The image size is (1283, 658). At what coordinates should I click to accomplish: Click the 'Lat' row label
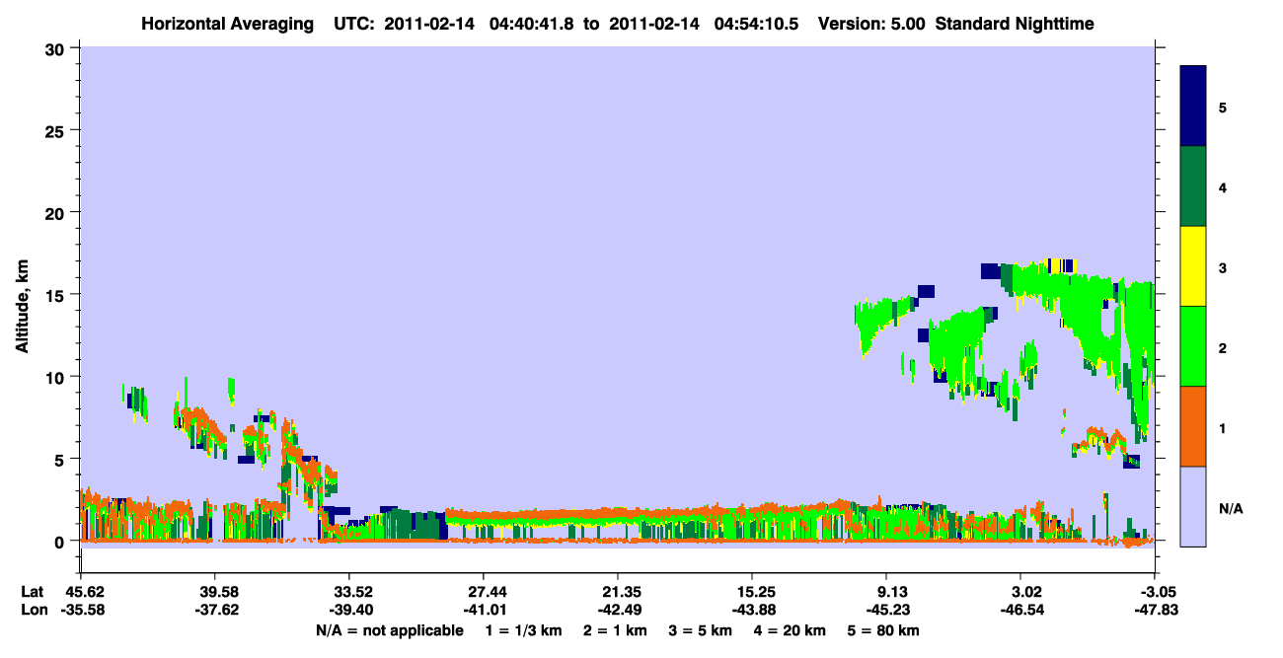coord(33,592)
